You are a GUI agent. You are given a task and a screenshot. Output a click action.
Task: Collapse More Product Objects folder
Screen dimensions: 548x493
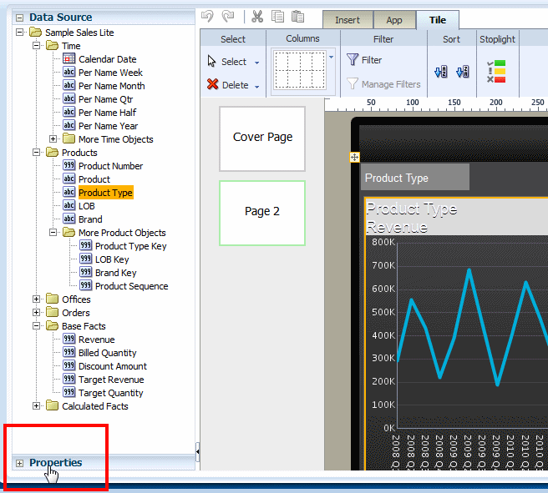(x=53, y=232)
